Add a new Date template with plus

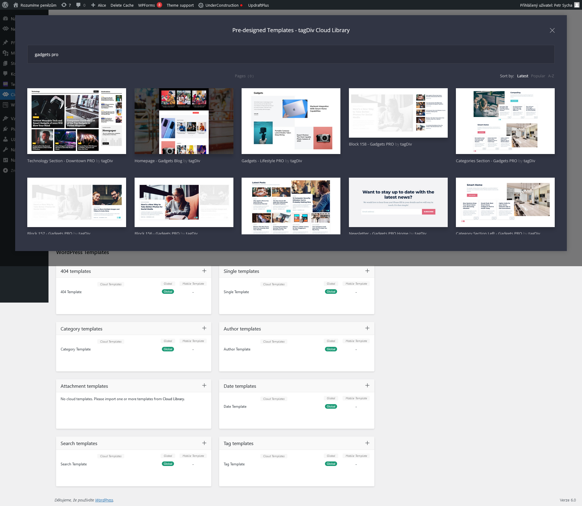tap(367, 385)
